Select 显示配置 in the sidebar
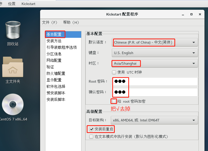208x151 pixels. (x=63, y=80)
